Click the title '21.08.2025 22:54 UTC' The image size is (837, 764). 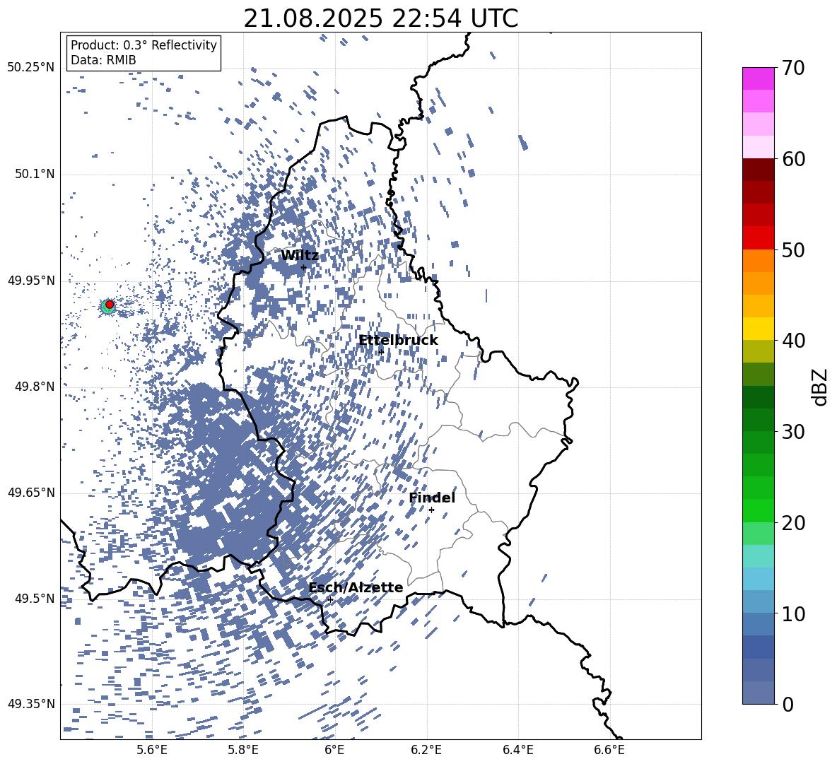point(380,18)
